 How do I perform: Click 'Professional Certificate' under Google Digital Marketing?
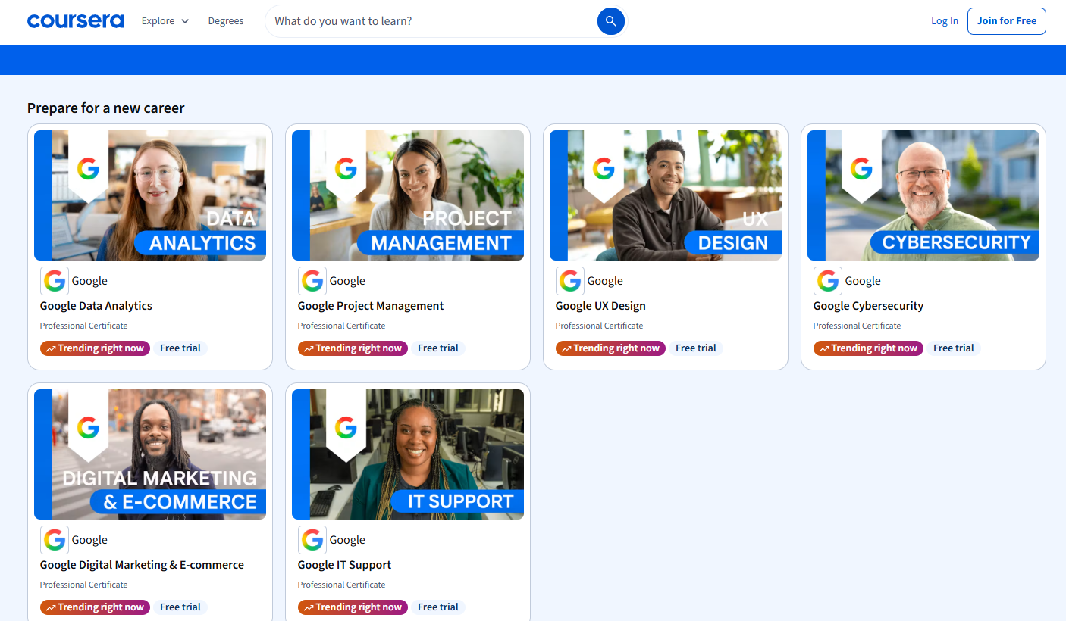click(x=83, y=585)
